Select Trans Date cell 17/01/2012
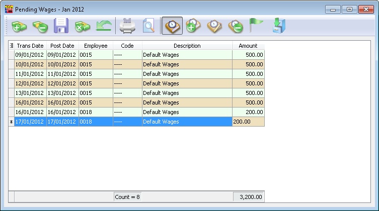Screen dimensions: 379x211 pyautogui.click(x=30, y=122)
